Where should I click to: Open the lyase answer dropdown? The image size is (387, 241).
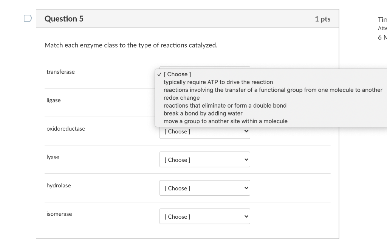(205, 159)
